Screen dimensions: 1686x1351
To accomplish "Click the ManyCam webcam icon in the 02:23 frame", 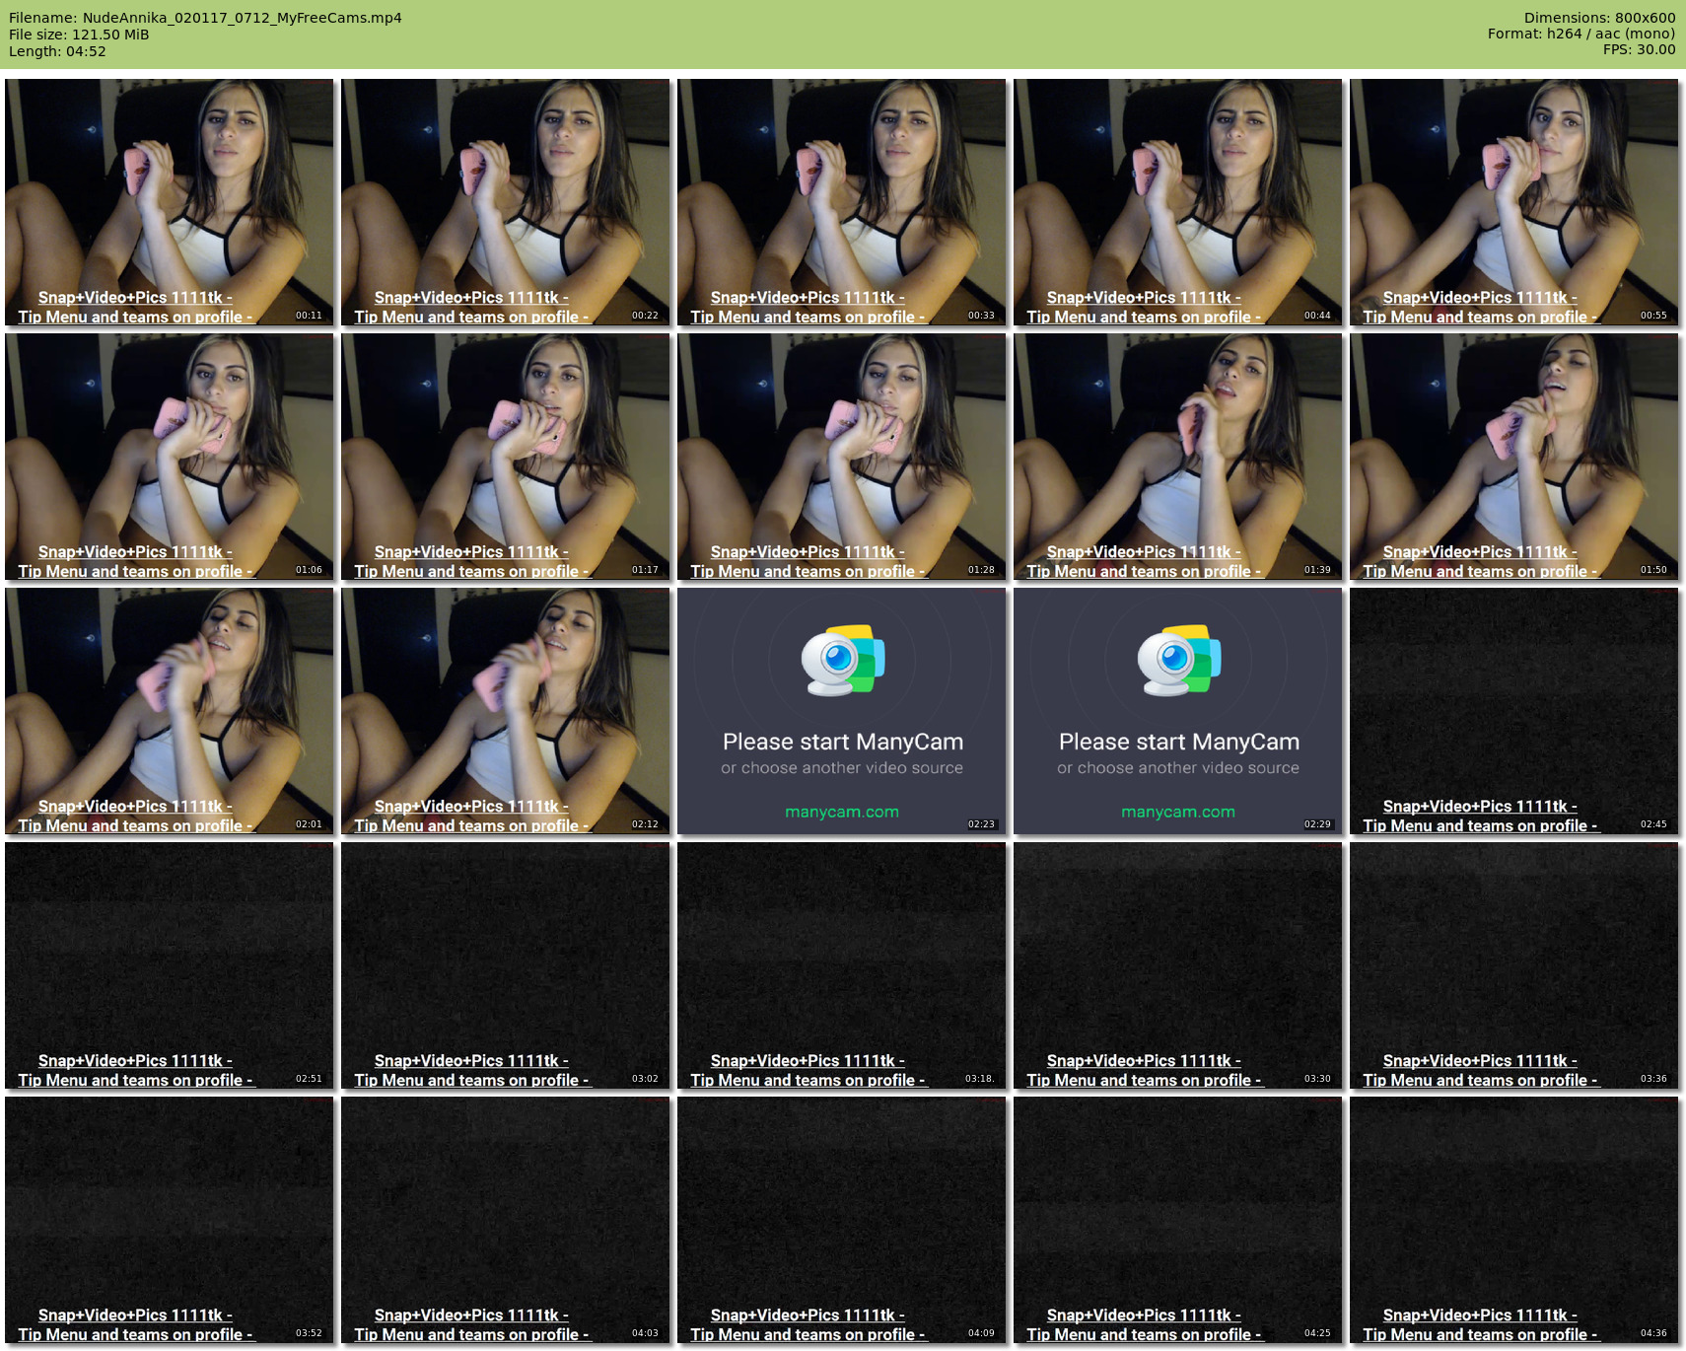I will click(x=841, y=660).
